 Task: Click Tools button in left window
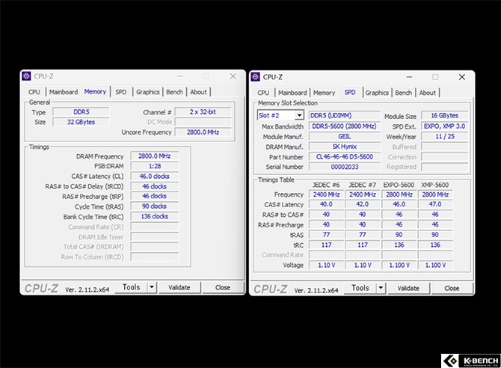point(131,287)
